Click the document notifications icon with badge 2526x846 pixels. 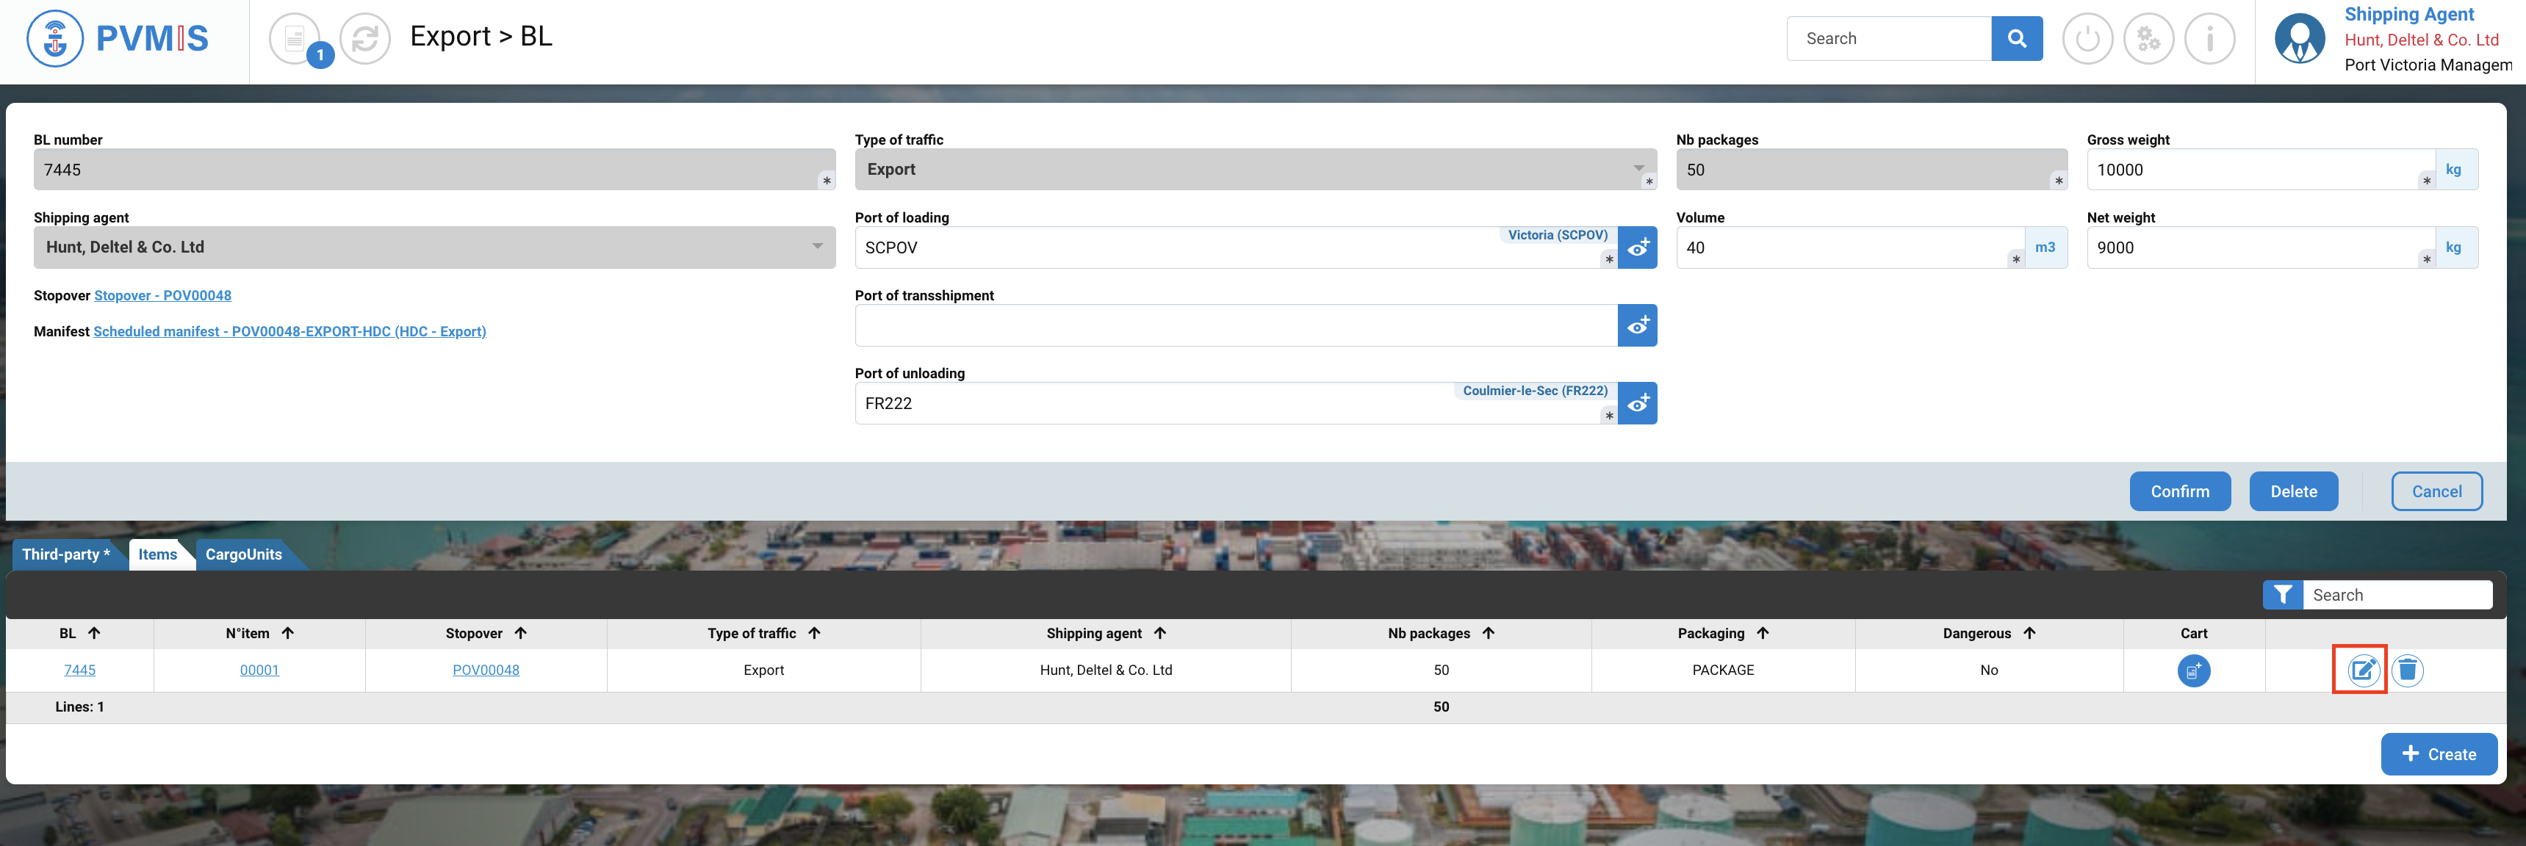coord(295,39)
